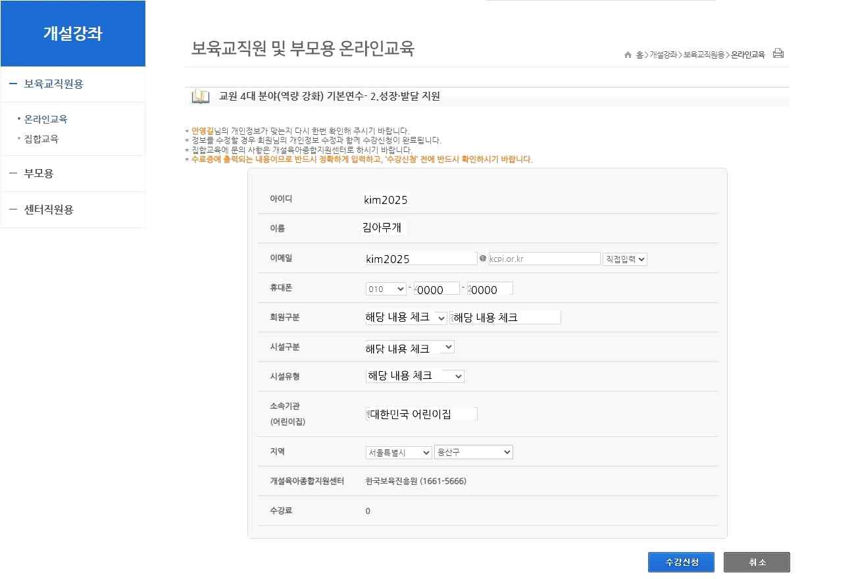The image size is (854, 579).
Task: Click the 개설강좌 breadcrumb link
Action: pos(663,55)
